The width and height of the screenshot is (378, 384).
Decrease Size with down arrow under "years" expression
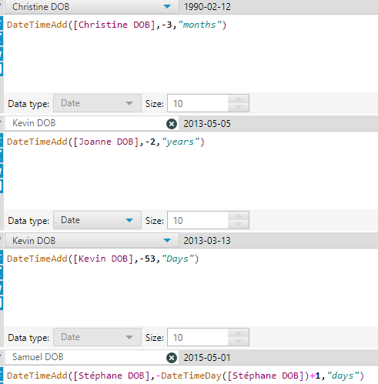[239, 225]
